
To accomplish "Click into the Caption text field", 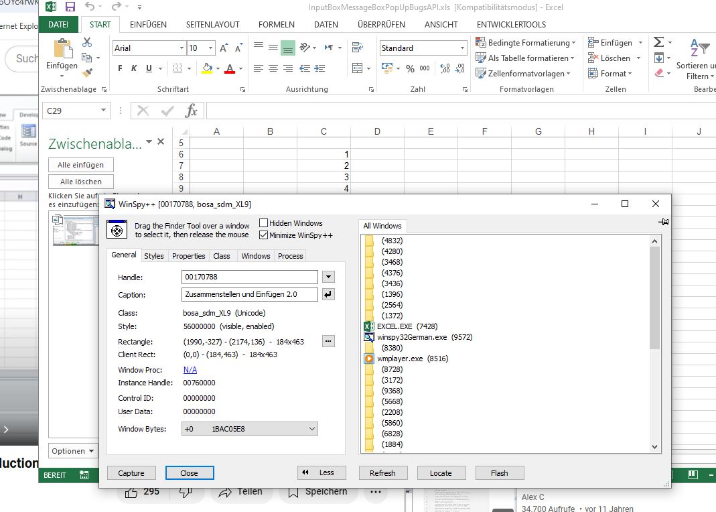I will click(250, 295).
